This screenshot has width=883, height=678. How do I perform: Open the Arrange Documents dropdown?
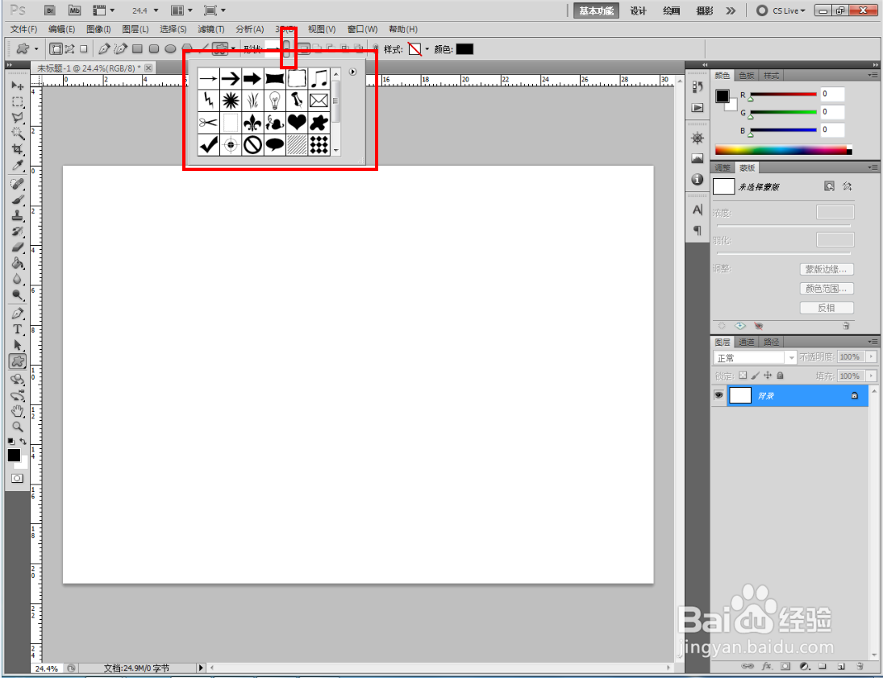point(181,10)
